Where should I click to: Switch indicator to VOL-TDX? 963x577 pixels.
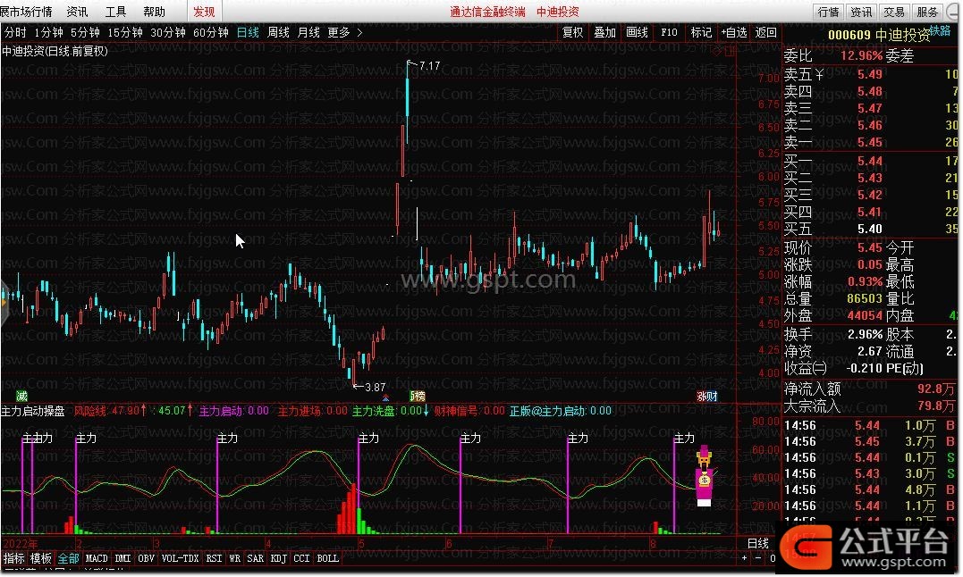click(x=180, y=558)
